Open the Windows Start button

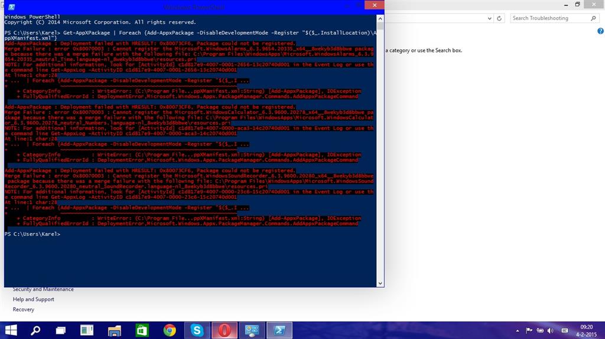coord(11,330)
